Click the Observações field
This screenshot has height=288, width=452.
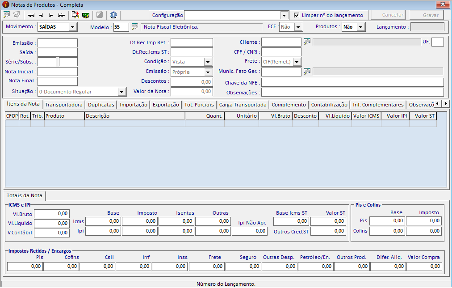tap(352, 92)
